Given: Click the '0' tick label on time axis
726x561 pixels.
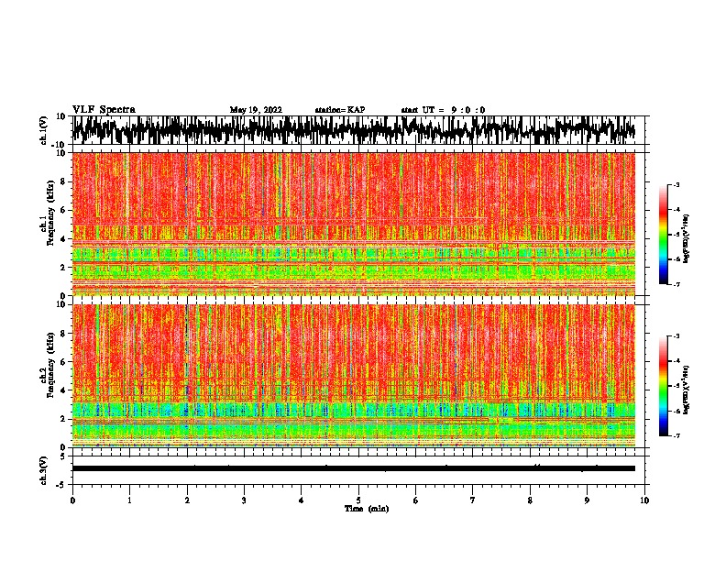Looking at the screenshot, I should [72, 500].
